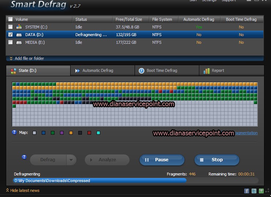Open help icon beside Defrag button
This screenshot has width=271, height=197.
24,157
